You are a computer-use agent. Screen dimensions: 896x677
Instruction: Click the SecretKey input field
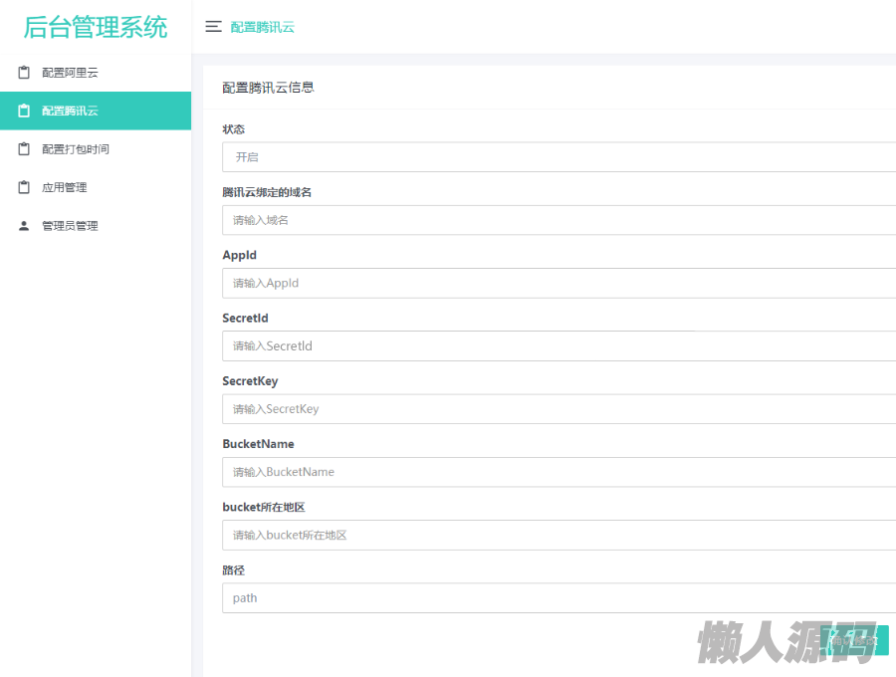coord(558,409)
